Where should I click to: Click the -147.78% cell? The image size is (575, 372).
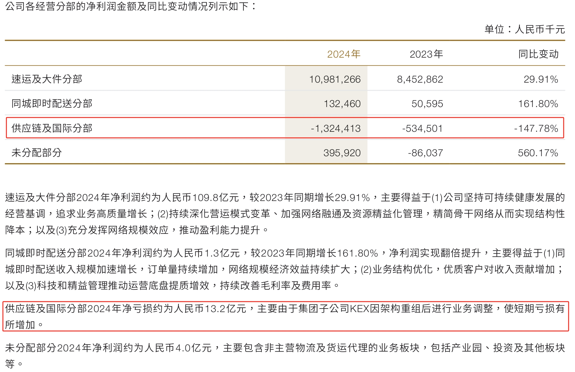(536, 129)
